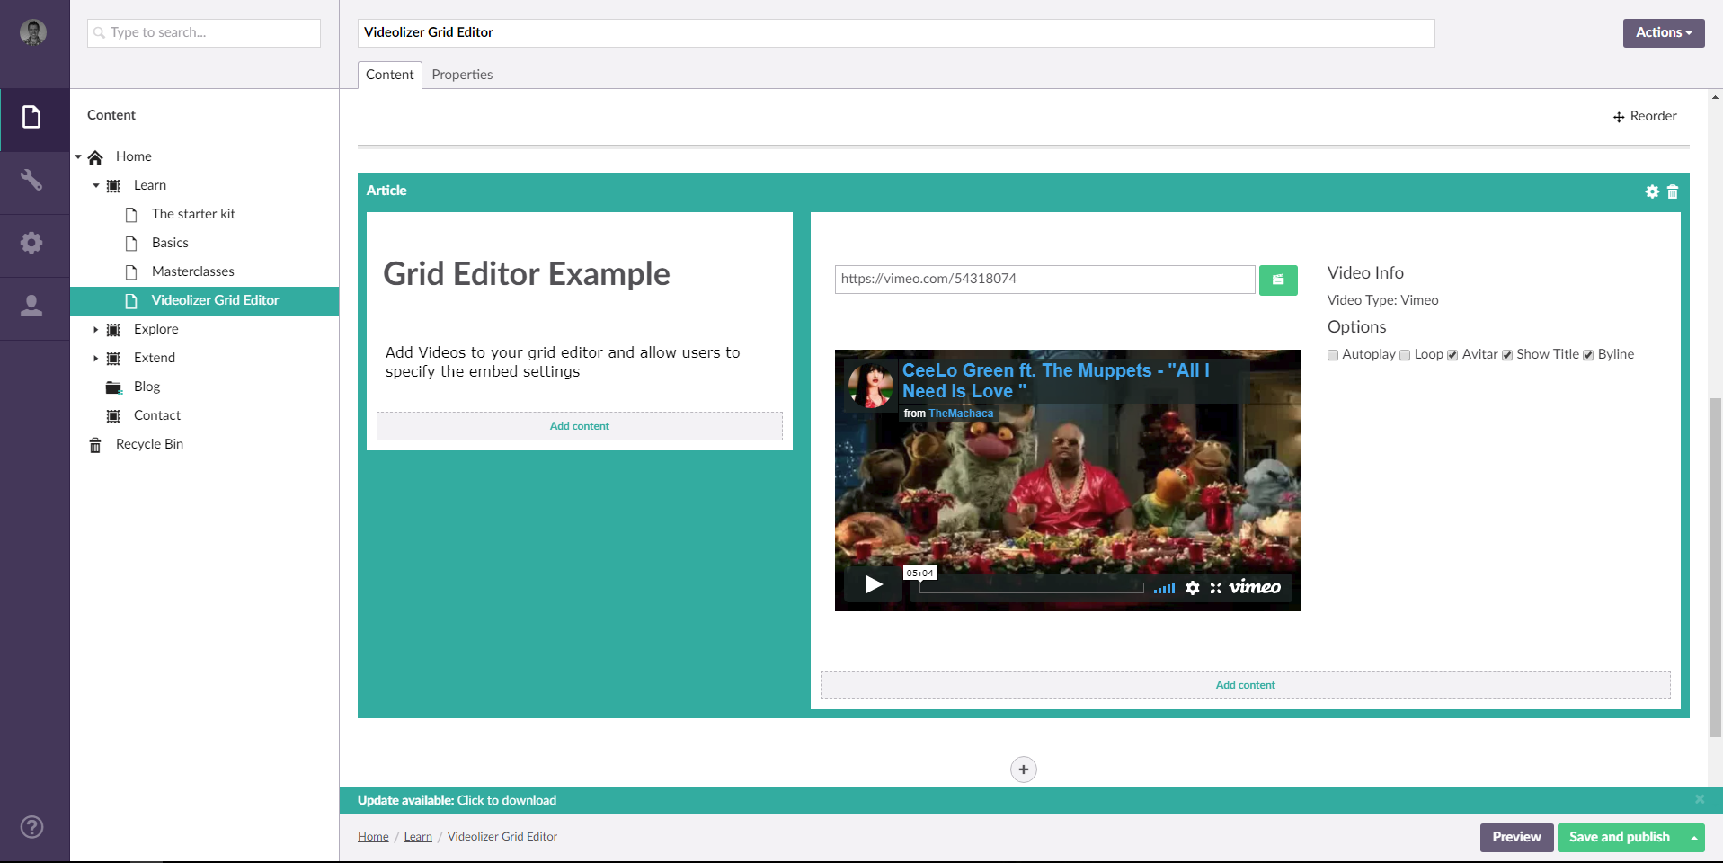Collapse the Learn tree node

tap(96, 185)
